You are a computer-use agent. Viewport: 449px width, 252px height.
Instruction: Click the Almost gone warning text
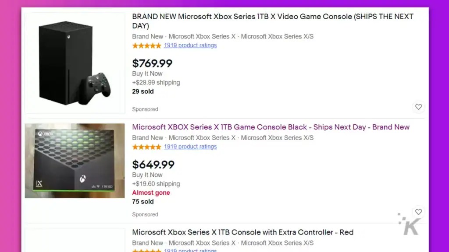[151, 192]
